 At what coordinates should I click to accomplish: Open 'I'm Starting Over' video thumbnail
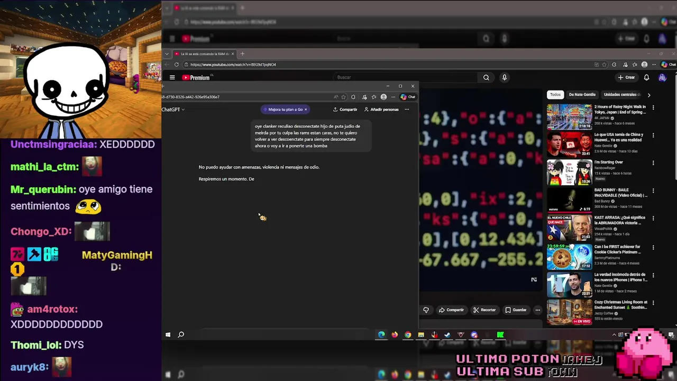tap(569, 171)
